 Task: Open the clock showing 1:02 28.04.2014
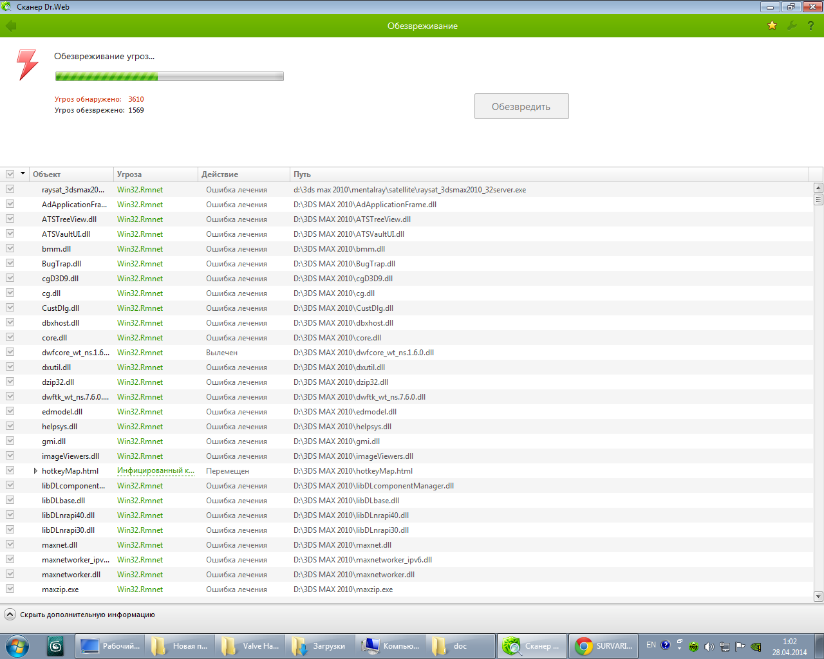(x=790, y=647)
